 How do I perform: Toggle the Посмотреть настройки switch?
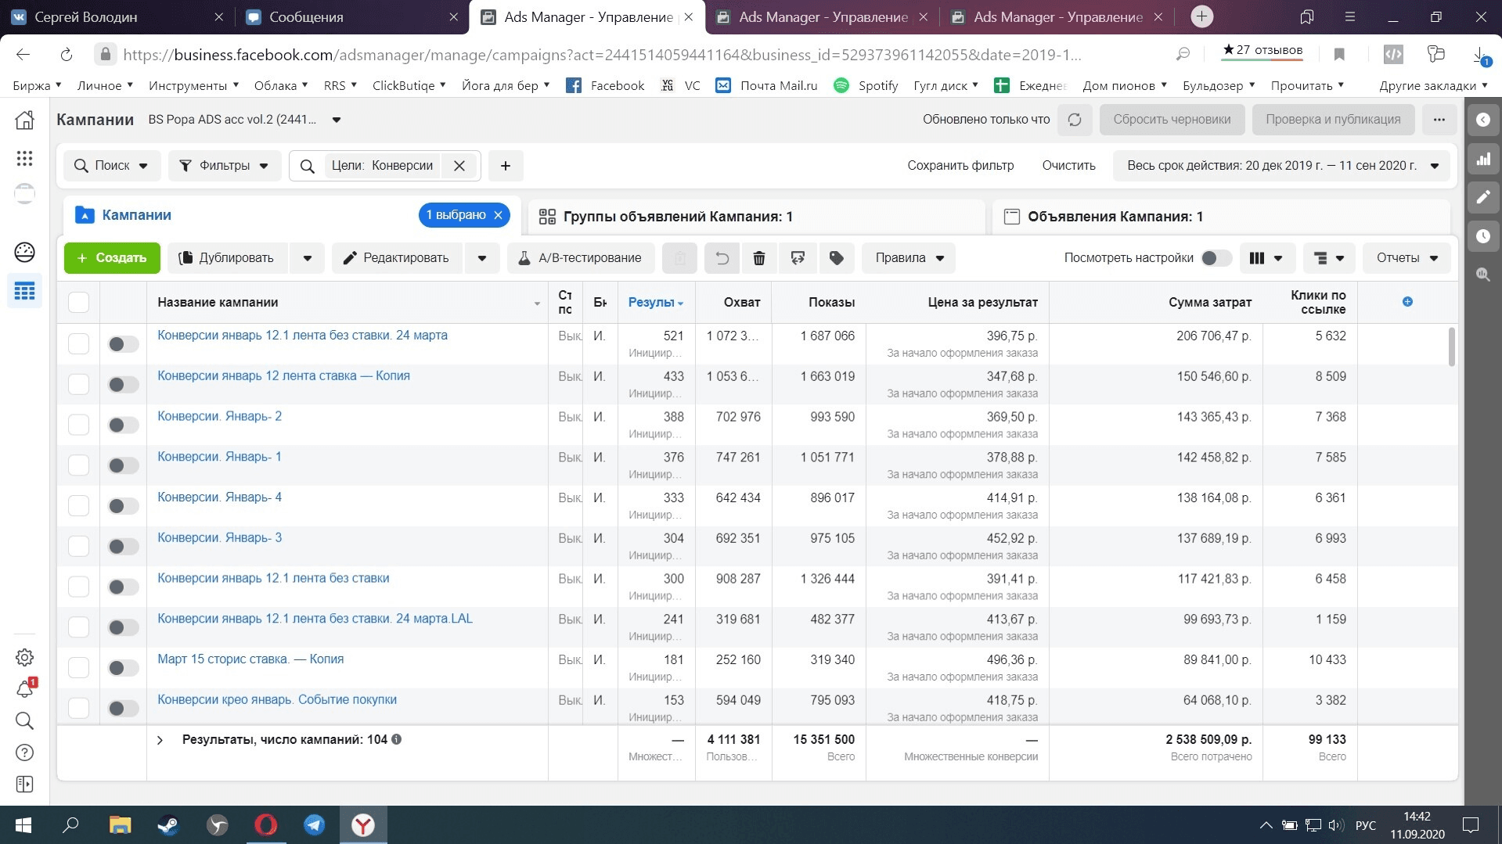[x=1216, y=258]
